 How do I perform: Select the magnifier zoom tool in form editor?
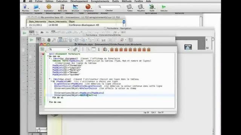click(53, 40)
